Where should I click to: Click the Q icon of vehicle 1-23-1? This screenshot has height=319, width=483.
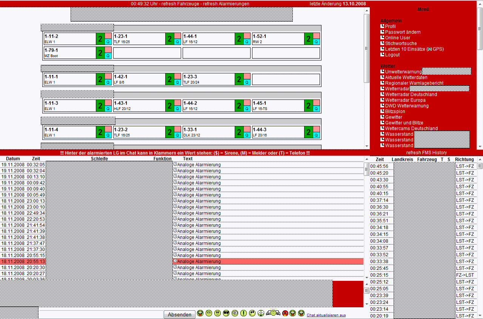pyautogui.click(x=178, y=42)
